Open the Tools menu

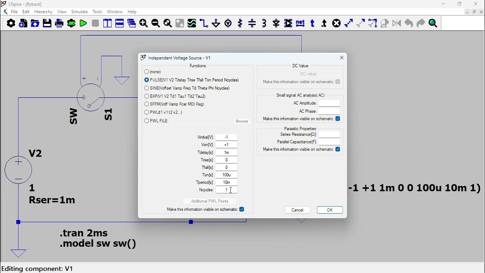click(x=97, y=12)
